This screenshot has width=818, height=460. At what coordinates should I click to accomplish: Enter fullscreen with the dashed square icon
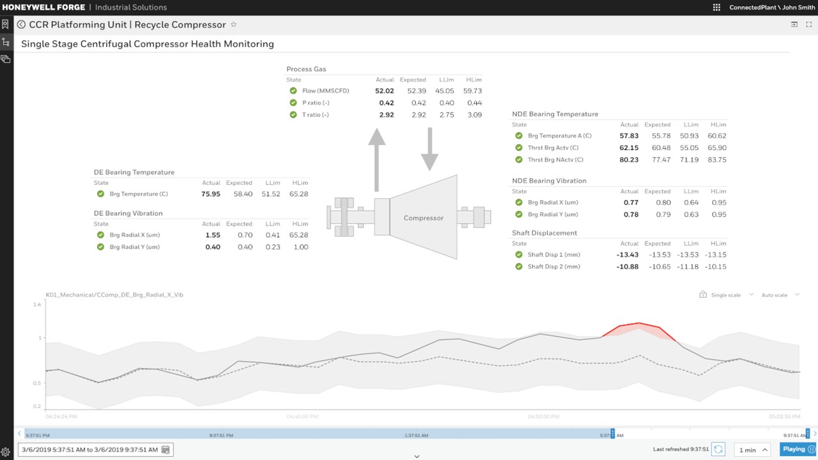809,24
